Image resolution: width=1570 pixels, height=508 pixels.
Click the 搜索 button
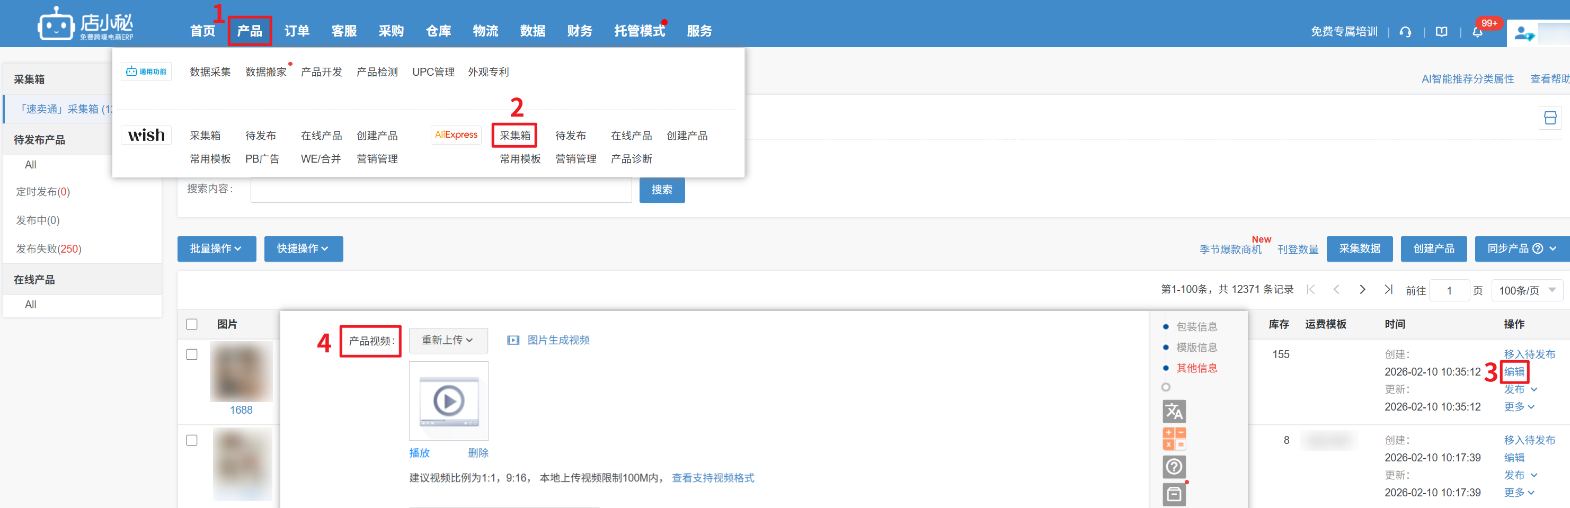point(661,190)
